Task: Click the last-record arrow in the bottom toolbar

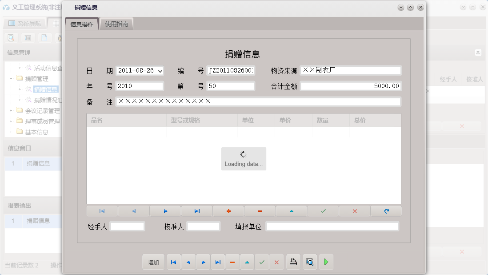Action: [x=218, y=262]
